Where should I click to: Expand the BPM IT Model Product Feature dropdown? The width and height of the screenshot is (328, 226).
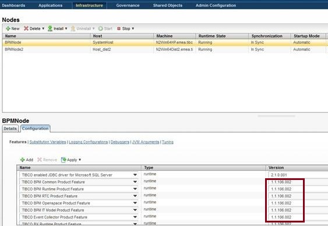coord(135,210)
